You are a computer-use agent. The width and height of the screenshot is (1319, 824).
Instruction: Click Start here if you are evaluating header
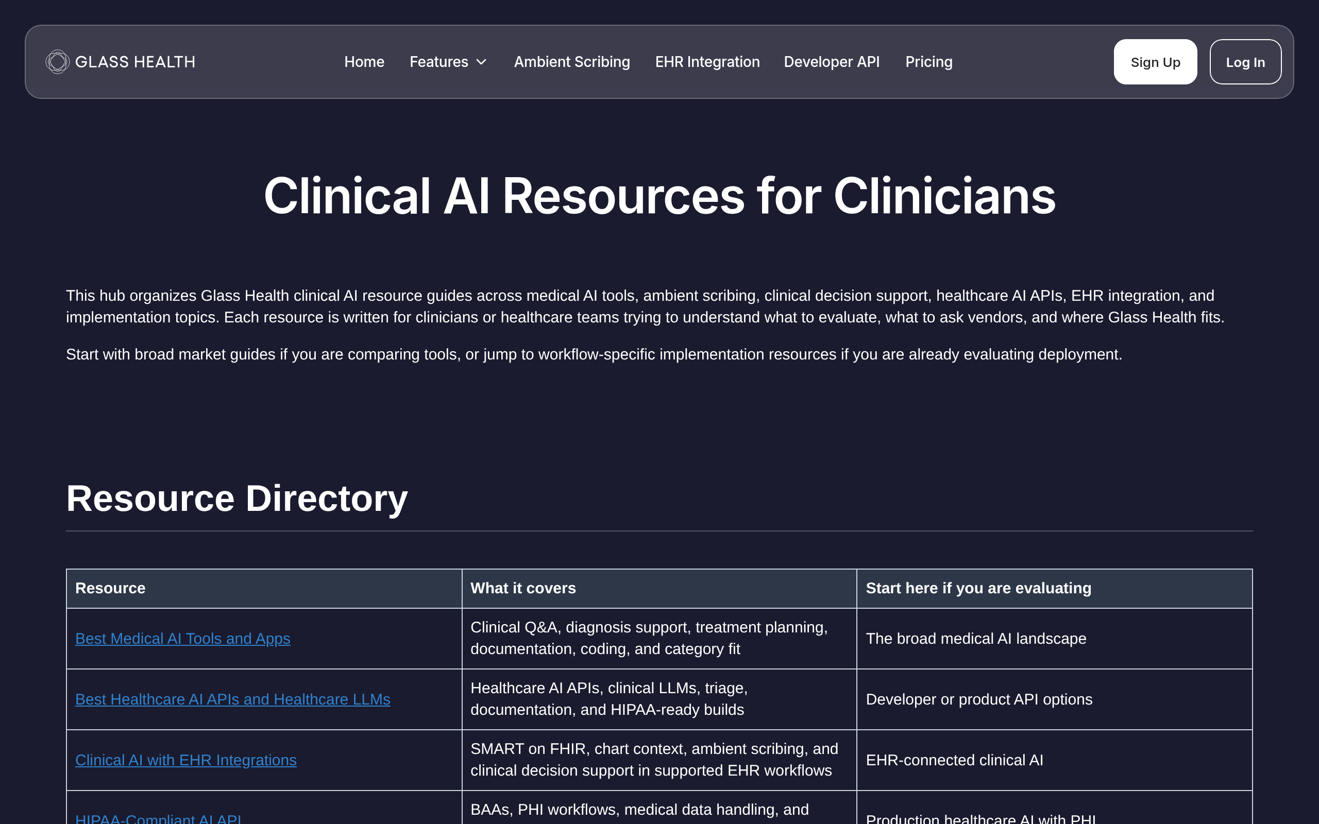click(978, 588)
